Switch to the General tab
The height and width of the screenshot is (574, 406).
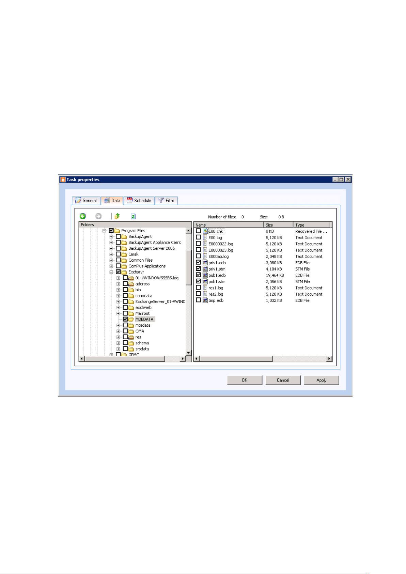click(x=86, y=201)
